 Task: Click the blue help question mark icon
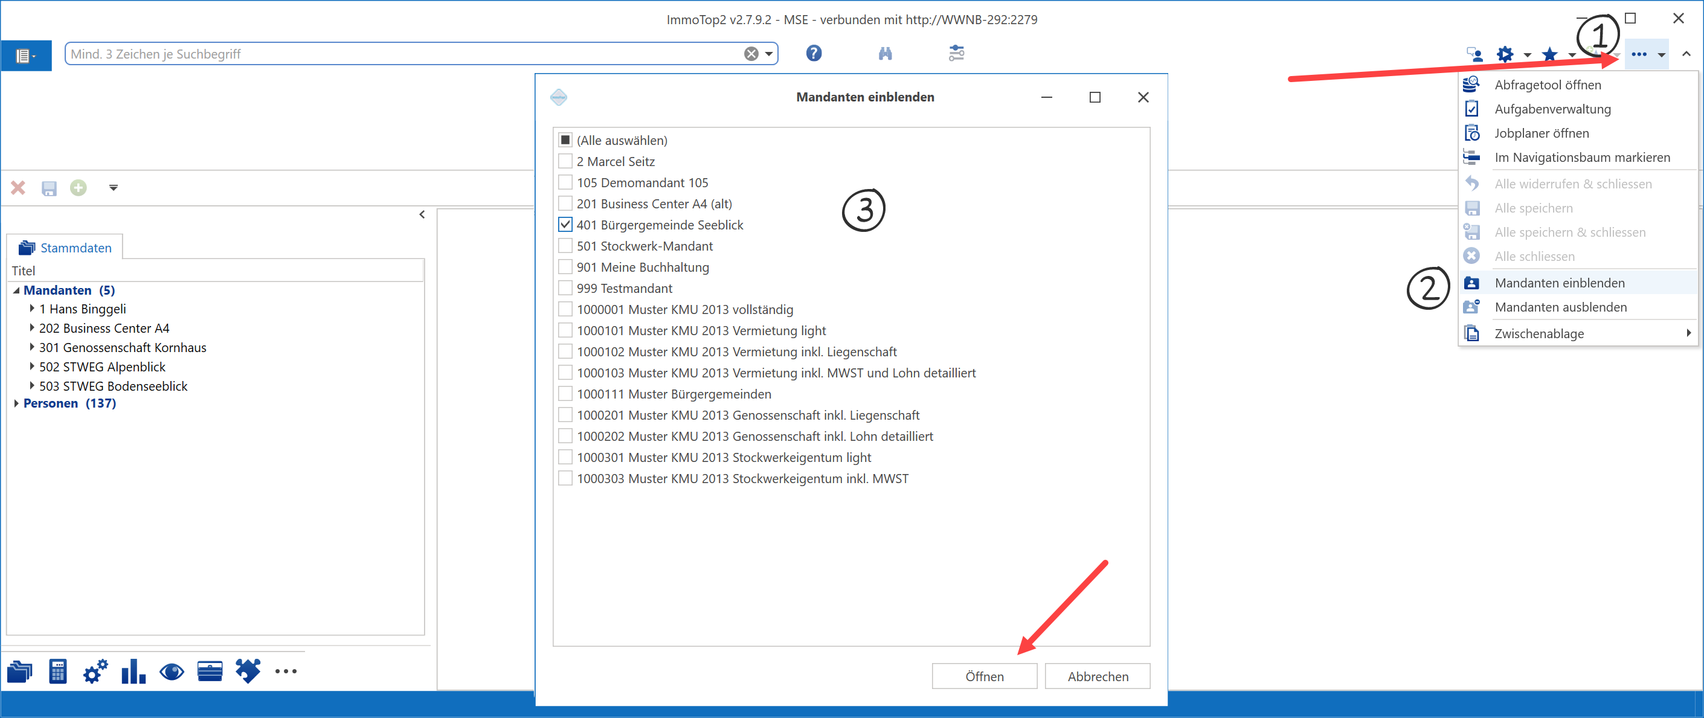pyautogui.click(x=814, y=54)
